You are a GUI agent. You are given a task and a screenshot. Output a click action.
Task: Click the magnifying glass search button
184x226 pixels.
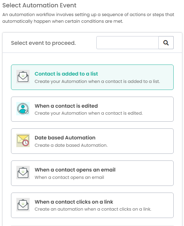coord(166,43)
